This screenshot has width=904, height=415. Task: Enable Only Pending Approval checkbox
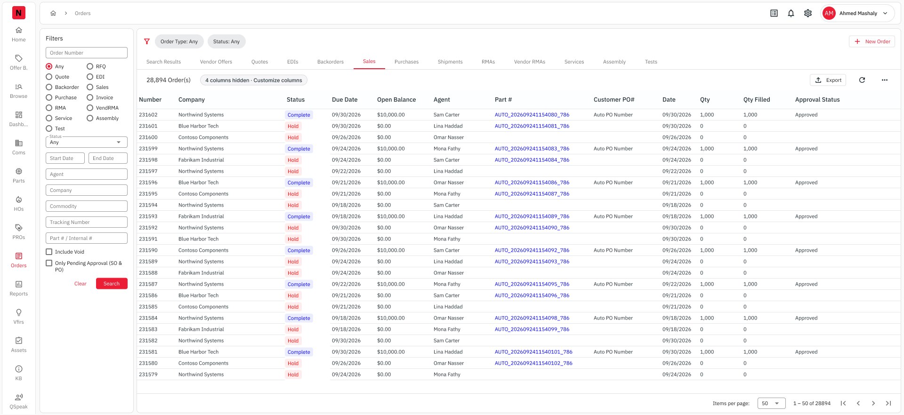coord(49,263)
